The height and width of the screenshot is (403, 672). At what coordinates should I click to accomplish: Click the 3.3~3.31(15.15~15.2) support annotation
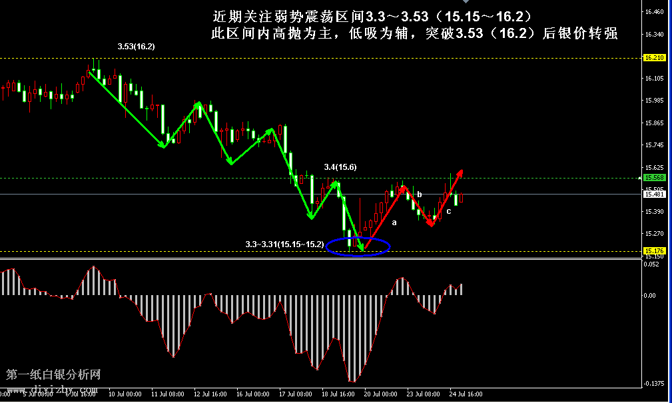click(284, 244)
